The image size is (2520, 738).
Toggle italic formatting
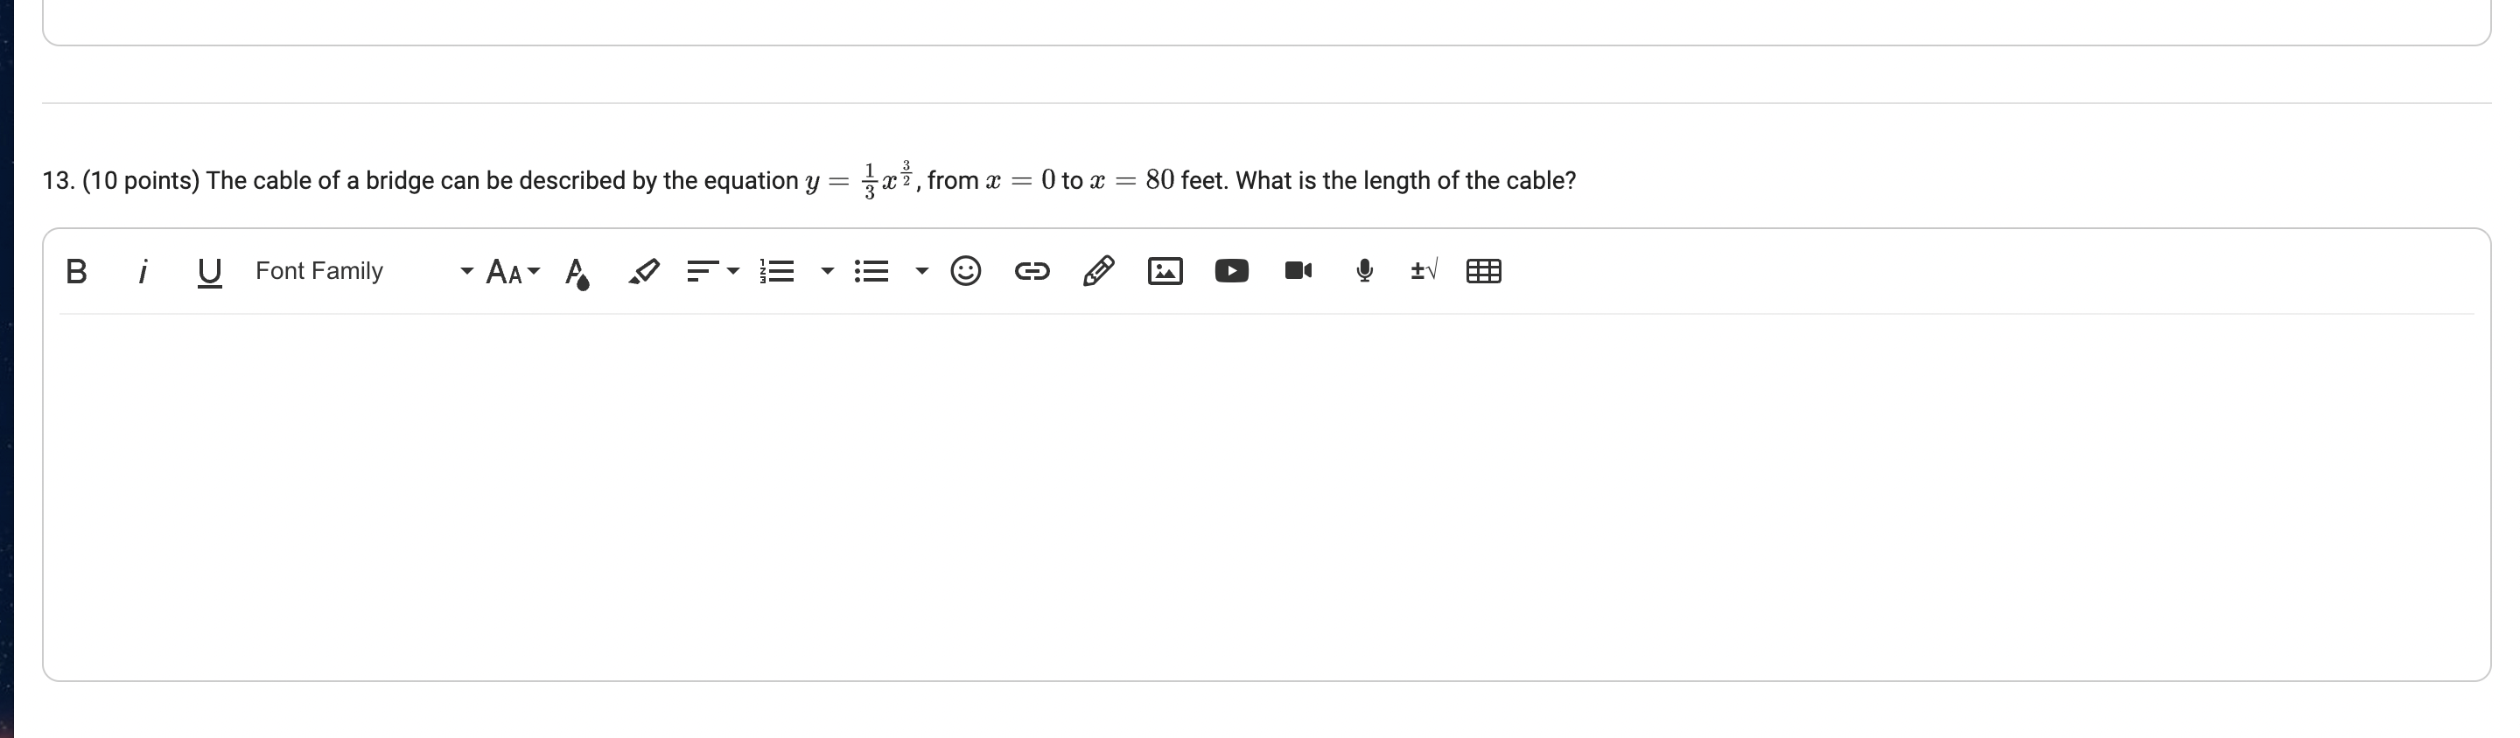point(143,271)
